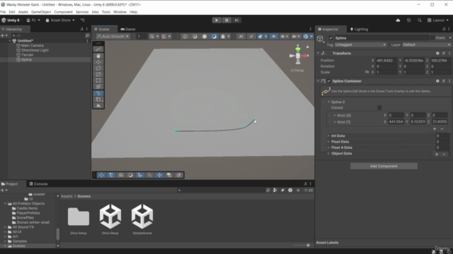Click the search by label tag icon
The height and width of the screenshot is (254, 453).
point(282,190)
